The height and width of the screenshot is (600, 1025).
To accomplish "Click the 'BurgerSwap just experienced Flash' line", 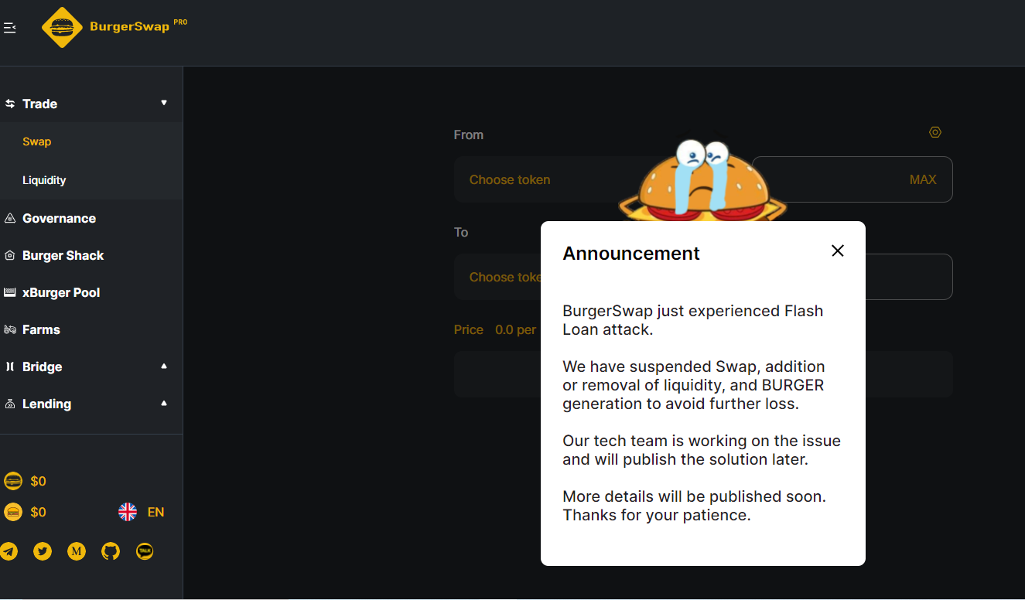I will (x=693, y=311).
